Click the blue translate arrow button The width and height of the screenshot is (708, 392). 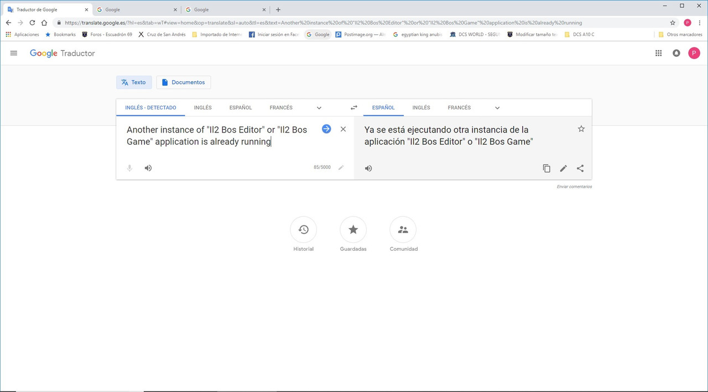pos(326,129)
